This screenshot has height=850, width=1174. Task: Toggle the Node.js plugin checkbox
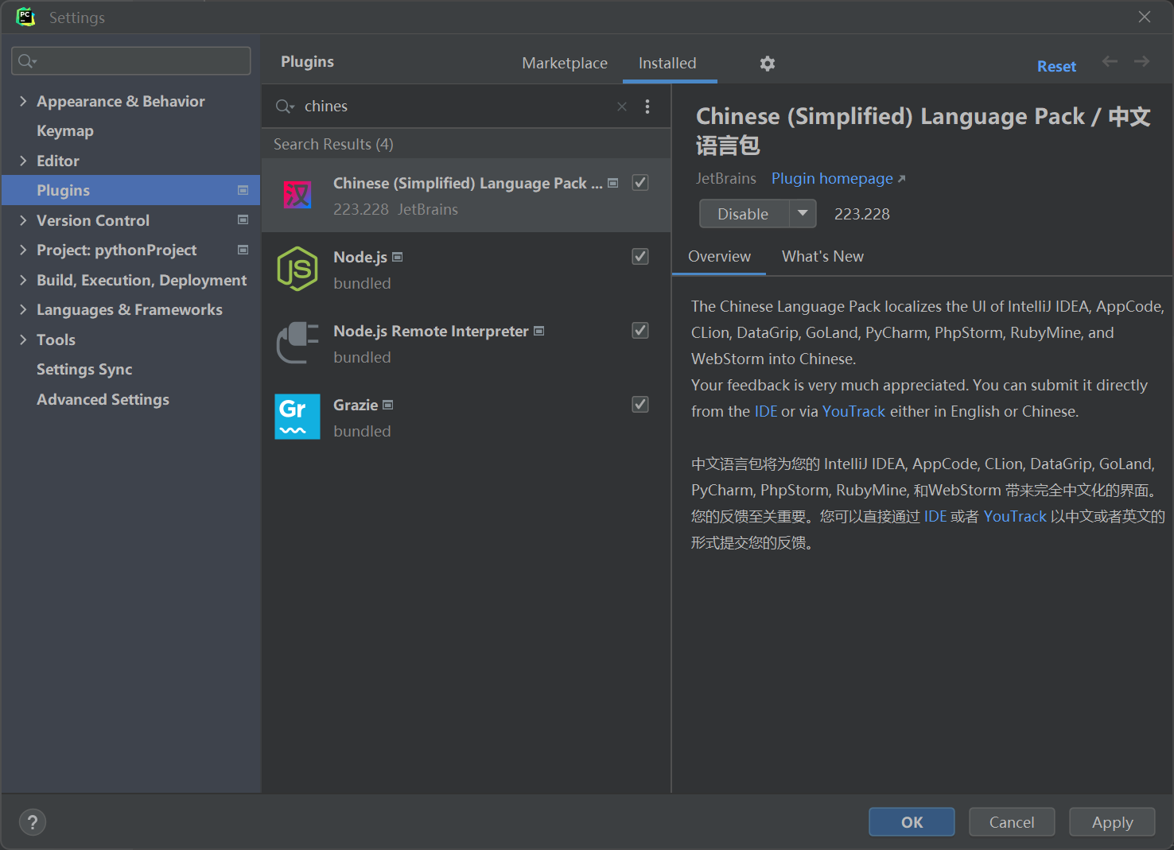640,257
